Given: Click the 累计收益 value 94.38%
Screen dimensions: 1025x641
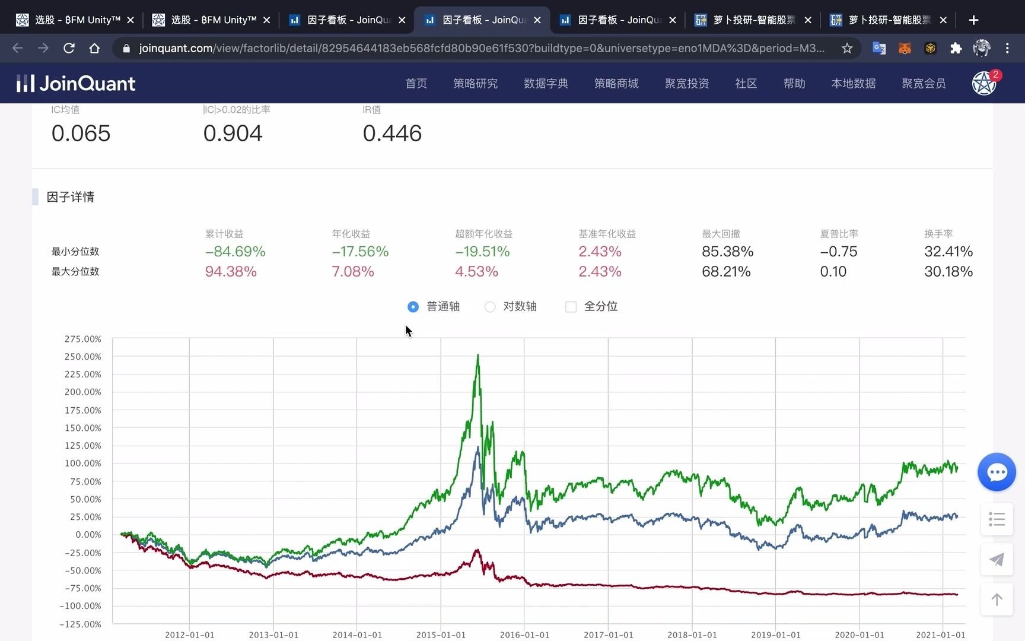Looking at the screenshot, I should tap(231, 272).
